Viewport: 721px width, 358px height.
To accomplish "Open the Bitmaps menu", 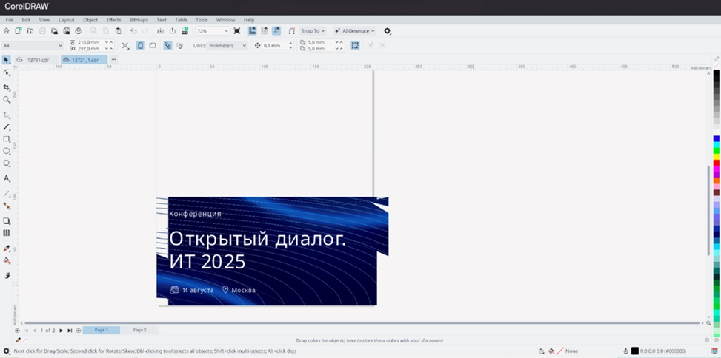I will point(139,20).
